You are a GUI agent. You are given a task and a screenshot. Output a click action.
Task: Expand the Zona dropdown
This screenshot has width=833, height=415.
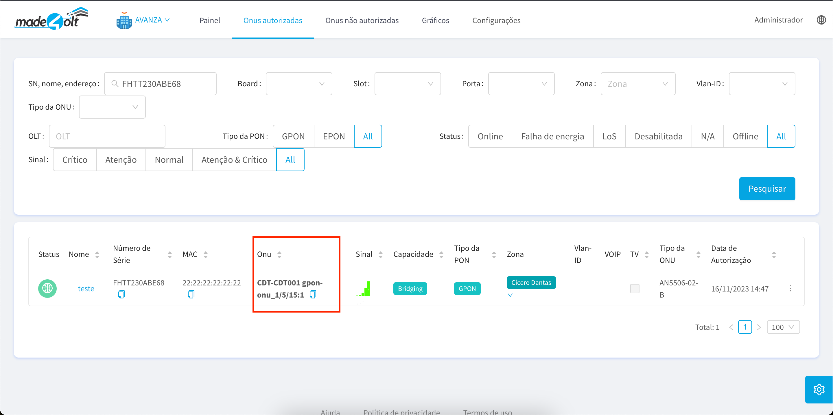(x=638, y=84)
